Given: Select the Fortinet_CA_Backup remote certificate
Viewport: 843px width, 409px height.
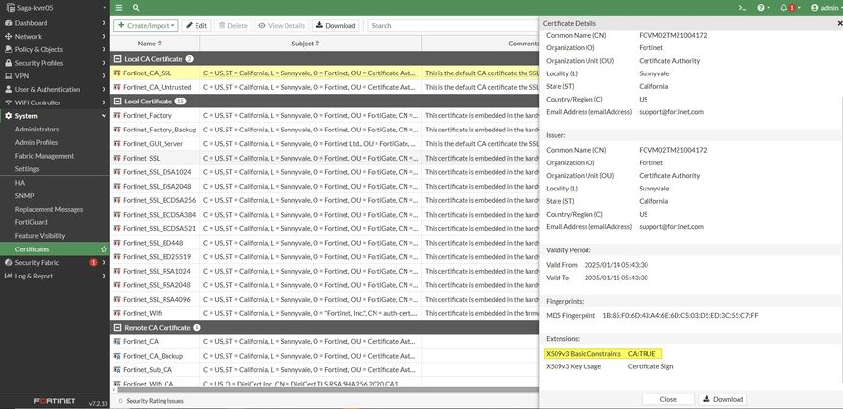Looking at the screenshot, I should tap(325, 356).
